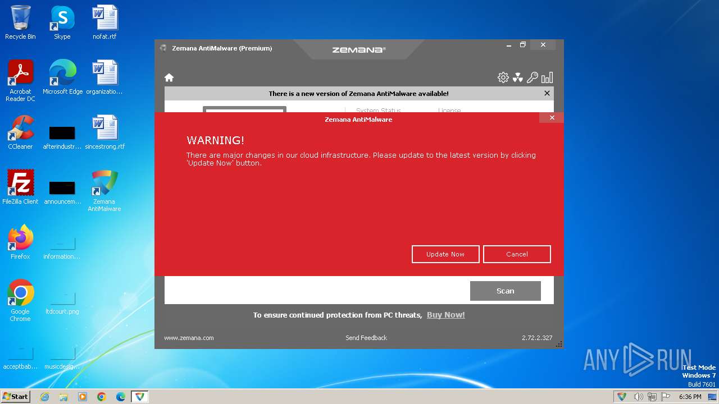Viewport: 719px width, 404px height.
Task: Open Chrome from taskbar
Action: click(x=102, y=397)
